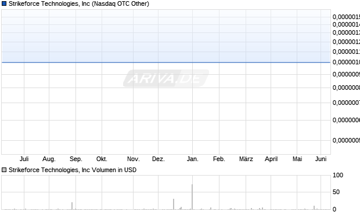The width and height of the screenshot is (360, 215).
Task: Click the gray volume legend square
Action: click(4, 170)
